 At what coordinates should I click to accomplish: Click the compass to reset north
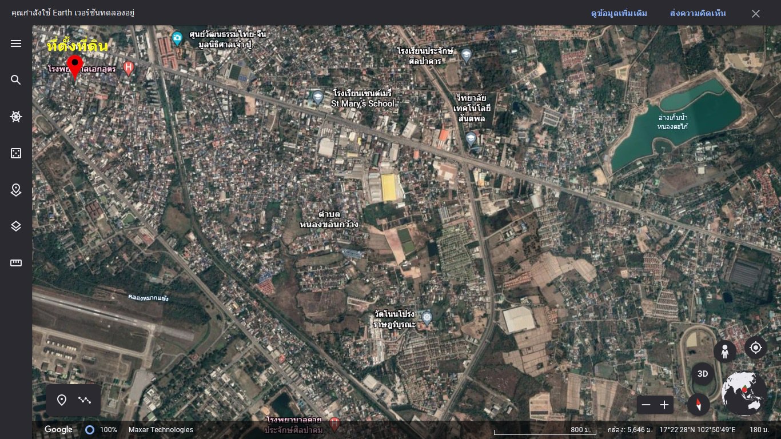tap(698, 405)
